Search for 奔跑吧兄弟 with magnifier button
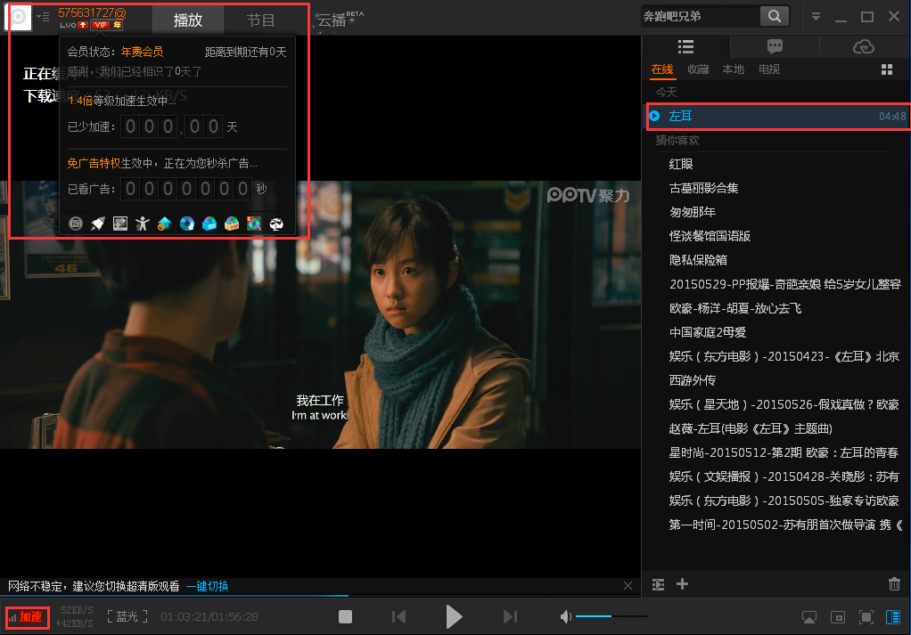The width and height of the screenshot is (911, 635). 775,16
